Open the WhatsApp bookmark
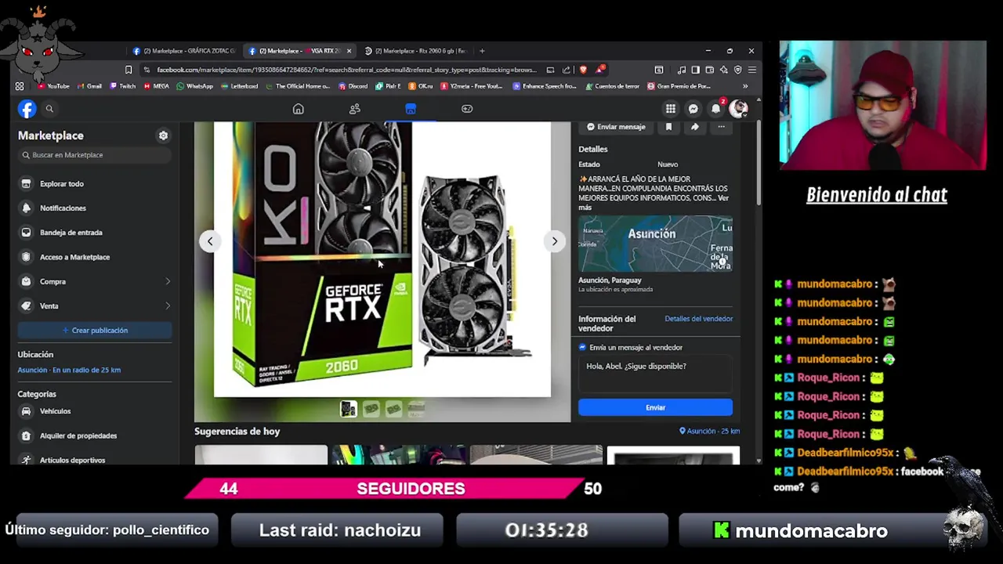The image size is (1003, 564). point(195,86)
